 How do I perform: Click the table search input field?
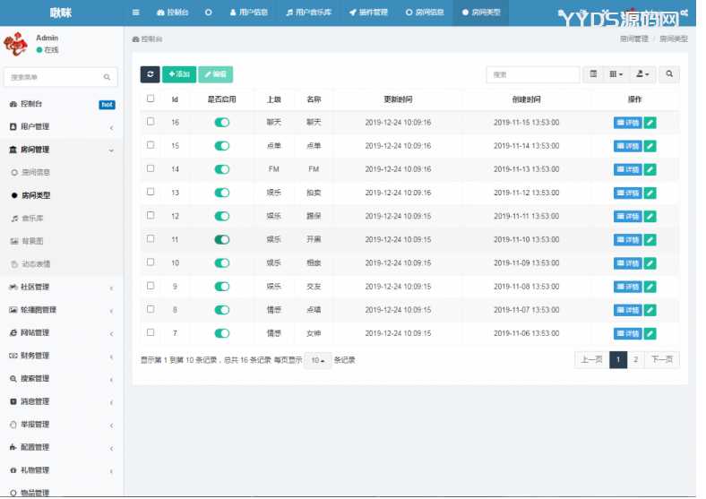point(532,74)
